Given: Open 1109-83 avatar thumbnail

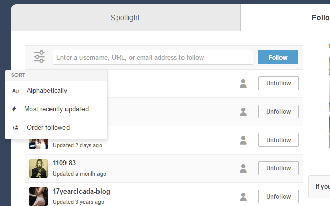Looking at the screenshot, I should click(39, 168).
